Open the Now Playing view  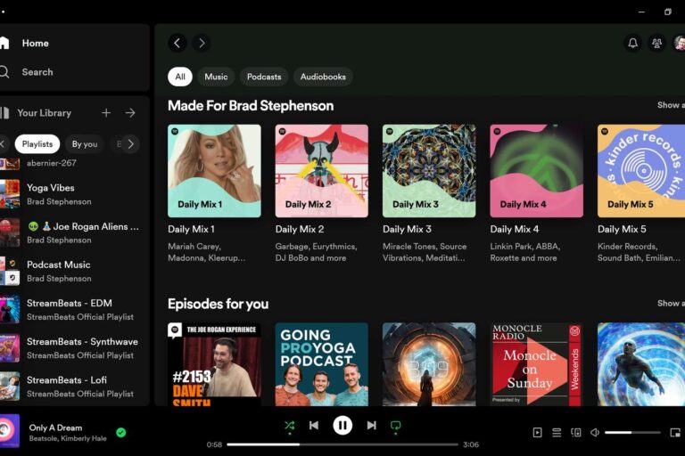pyautogui.click(x=537, y=433)
